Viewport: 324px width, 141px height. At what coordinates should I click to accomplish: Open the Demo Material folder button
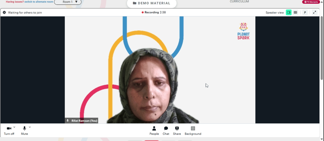click(x=152, y=3)
